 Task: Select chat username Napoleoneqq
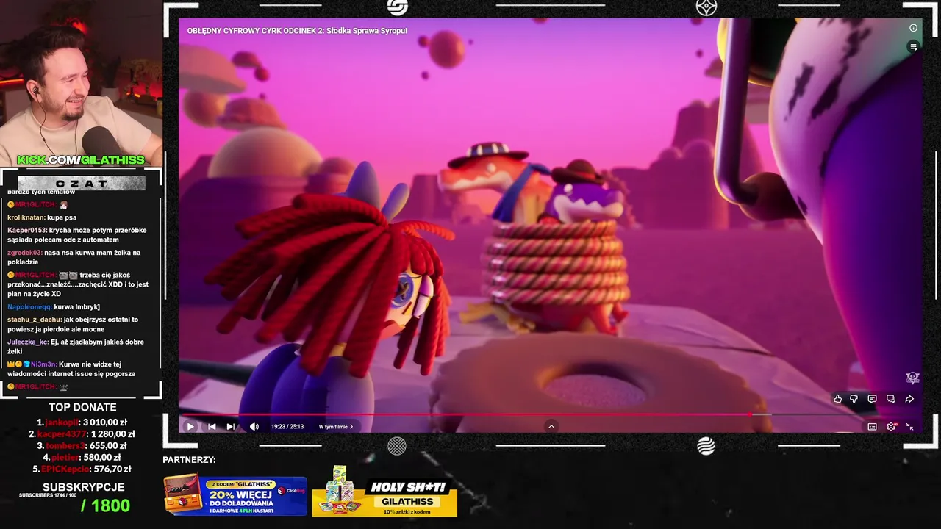29,306
